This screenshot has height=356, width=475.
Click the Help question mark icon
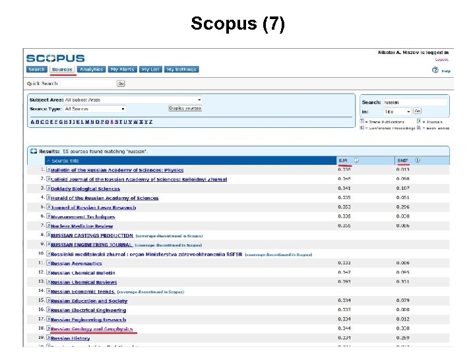tap(435, 70)
